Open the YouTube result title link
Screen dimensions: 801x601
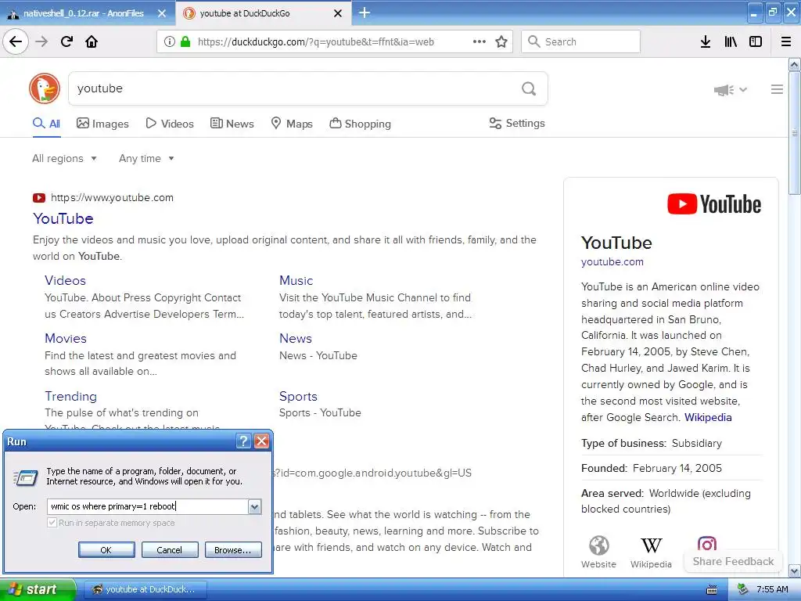(63, 219)
